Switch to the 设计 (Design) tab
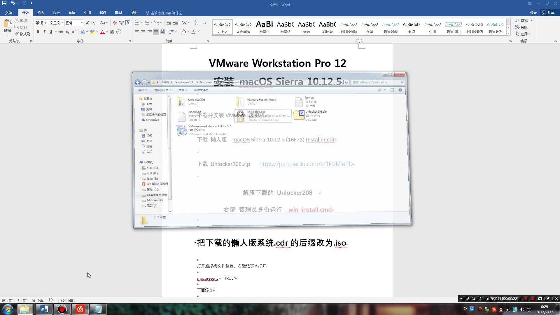The width and height of the screenshot is (560, 315). (56, 13)
